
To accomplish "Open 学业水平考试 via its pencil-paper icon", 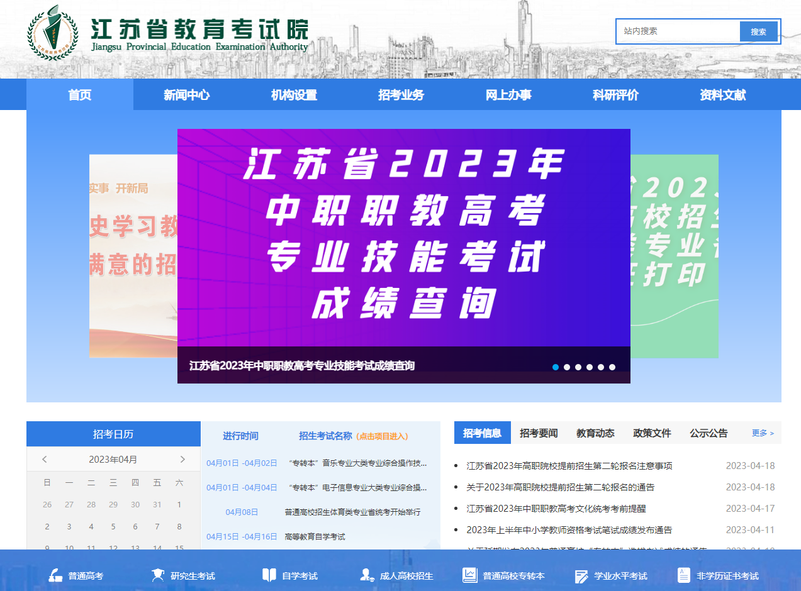I will 581,576.
